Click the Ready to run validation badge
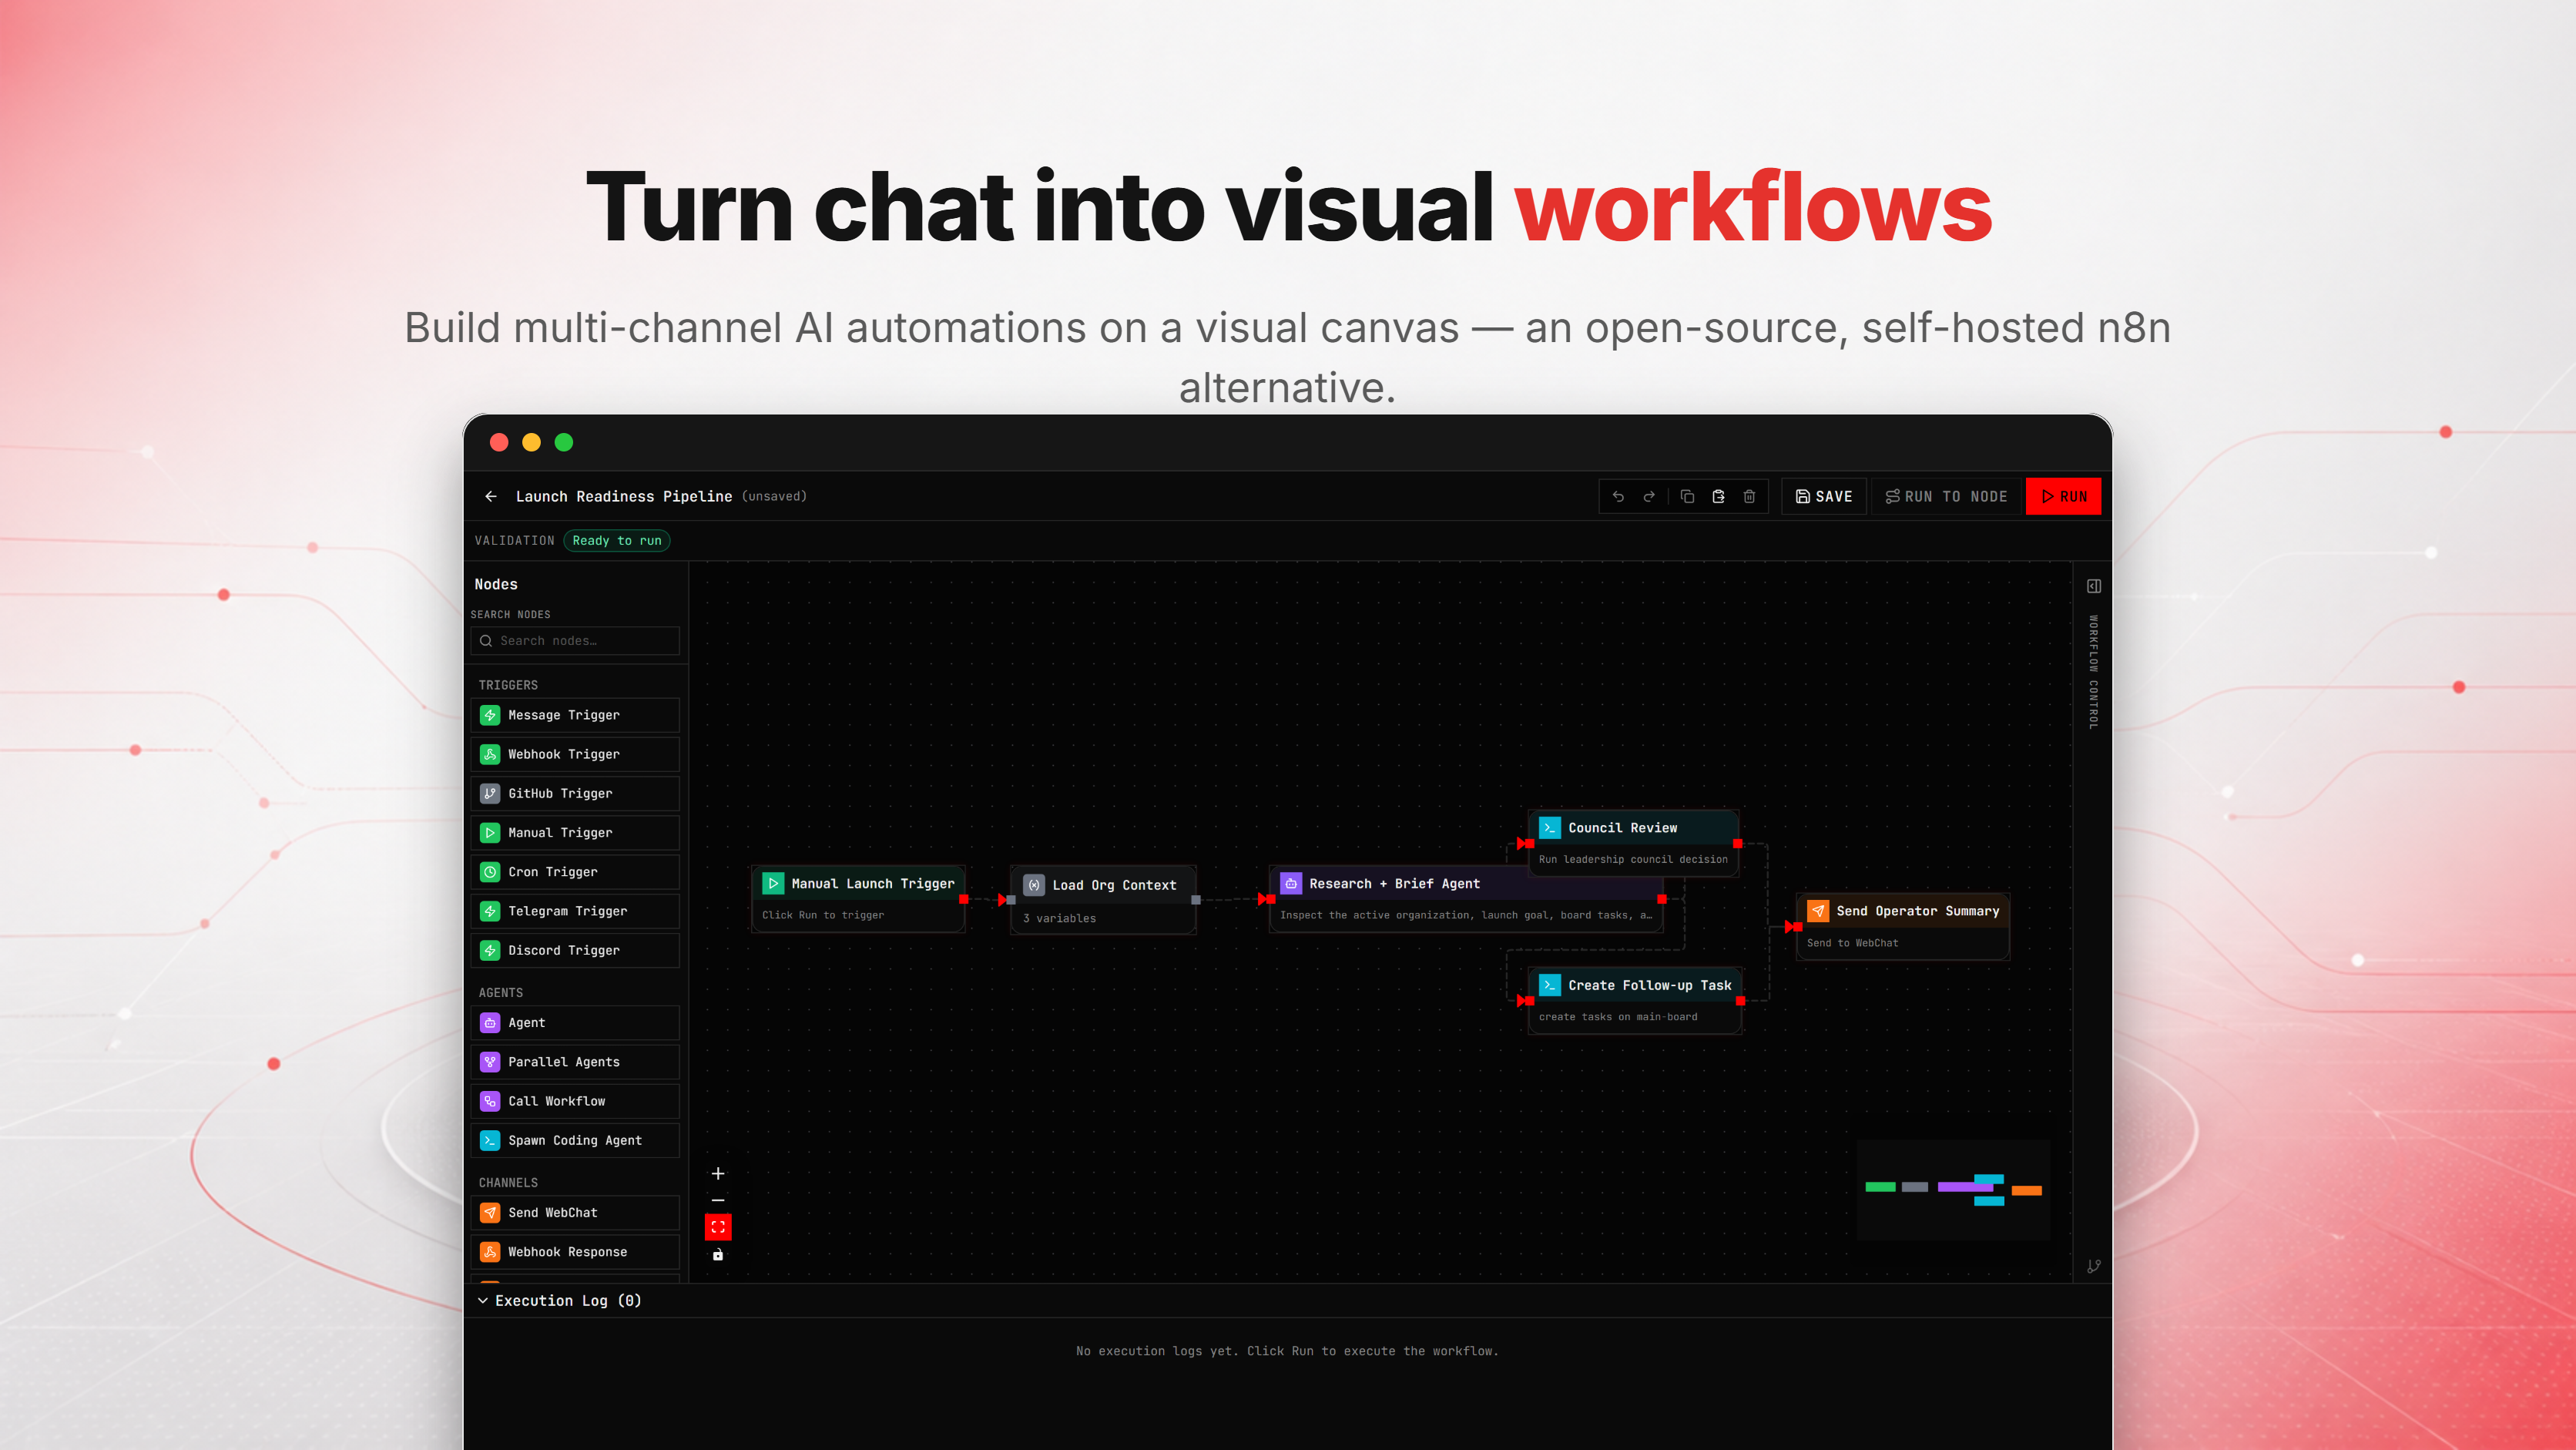 pyautogui.click(x=617, y=540)
